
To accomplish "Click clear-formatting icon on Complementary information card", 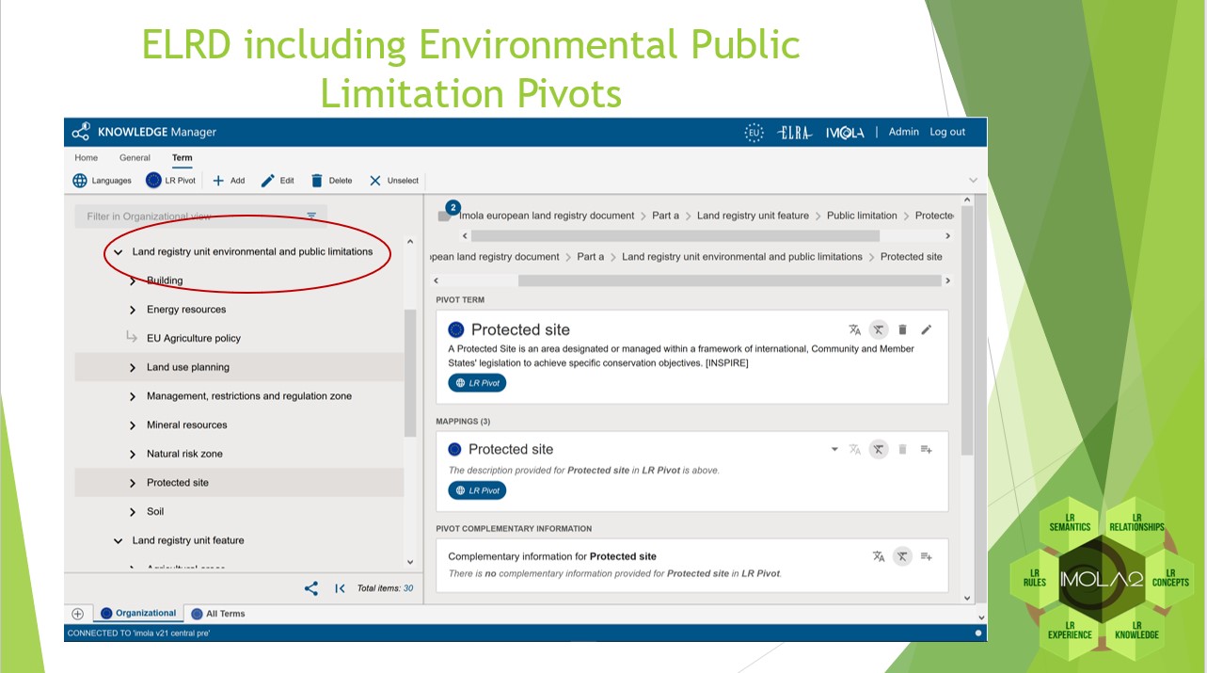I will pos(902,556).
